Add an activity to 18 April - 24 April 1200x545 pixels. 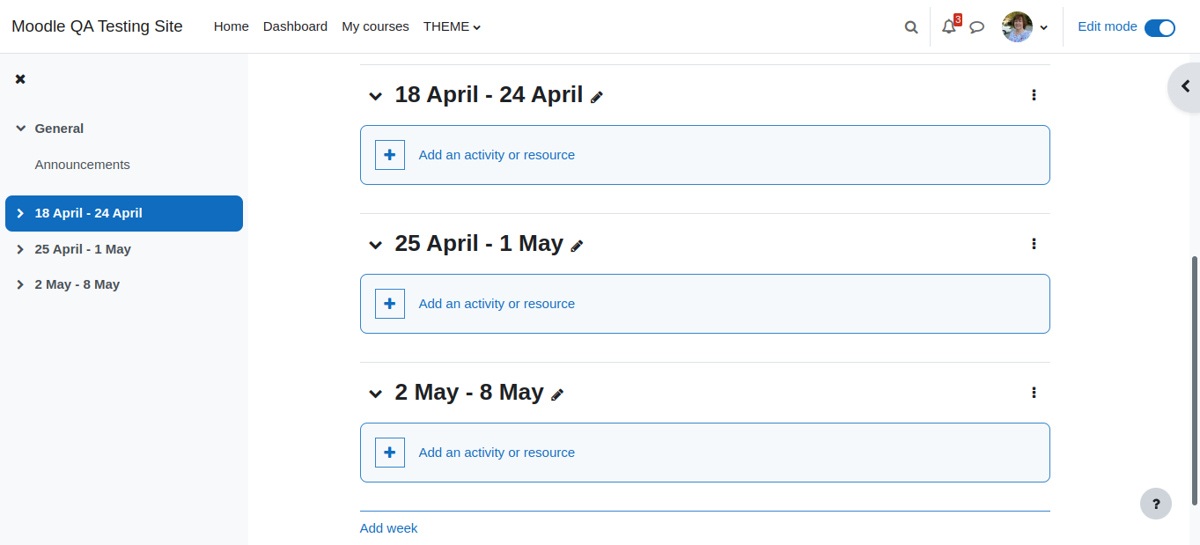click(705, 155)
